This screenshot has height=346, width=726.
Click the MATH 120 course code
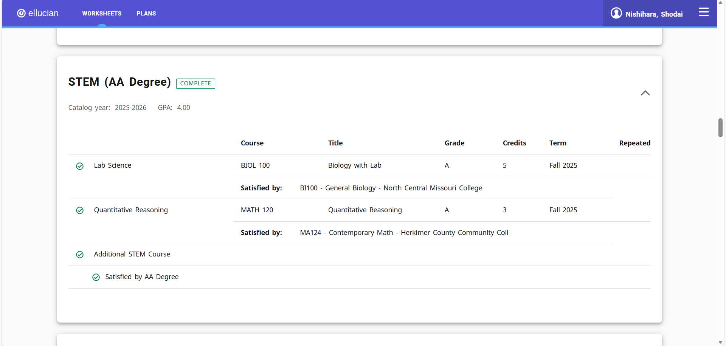tap(257, 210)
